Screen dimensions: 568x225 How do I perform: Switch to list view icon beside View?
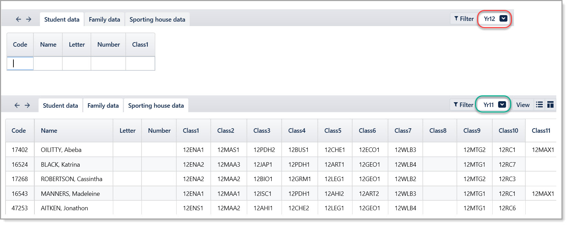(x=539, y=105)
